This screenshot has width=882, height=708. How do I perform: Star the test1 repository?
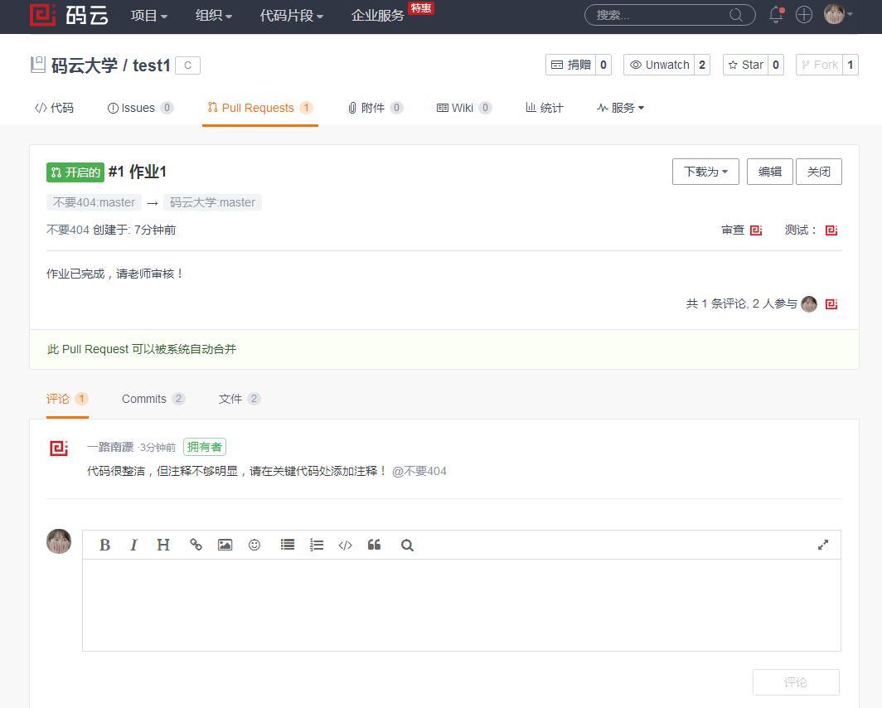(746, 65)
